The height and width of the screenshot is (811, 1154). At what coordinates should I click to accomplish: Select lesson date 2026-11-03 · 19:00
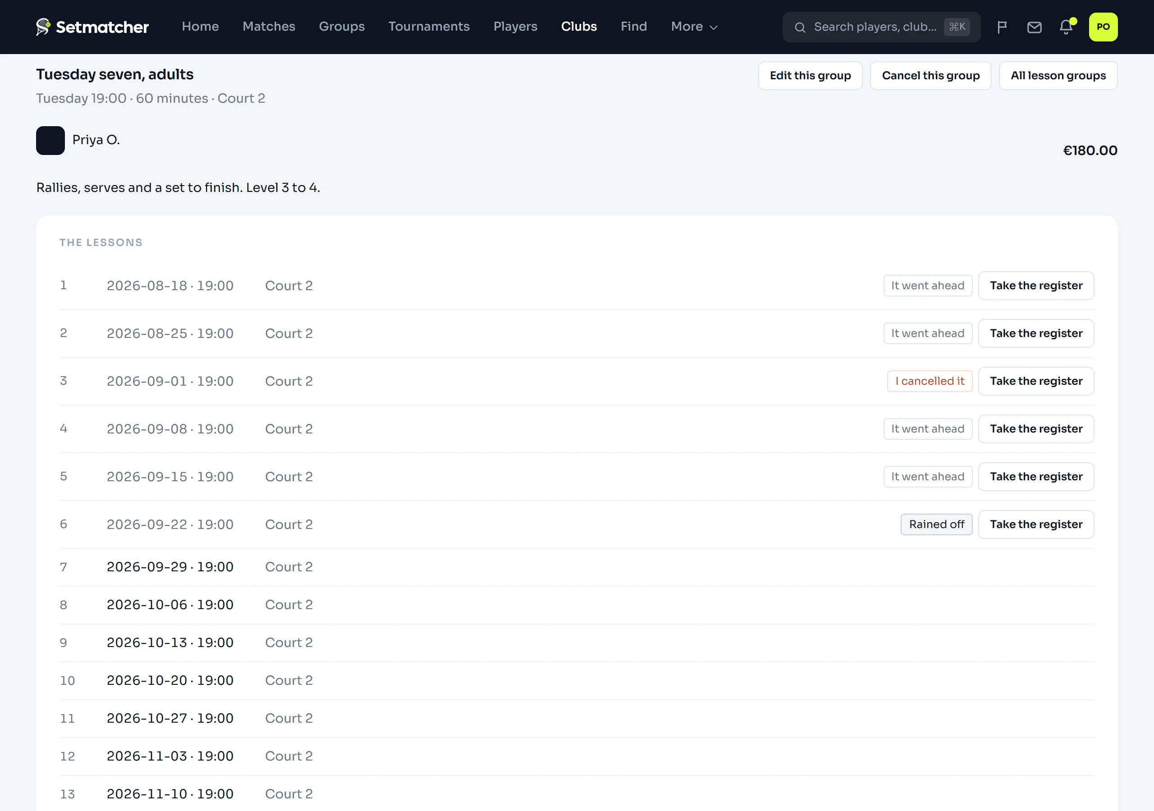170,756
